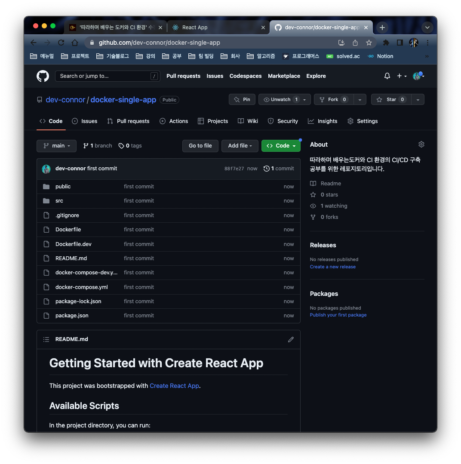Switch to the Insights tab
This screenshot has height=464, width=461.
tap(323, 121)
